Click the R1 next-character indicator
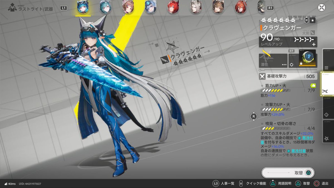 [270, 8]
